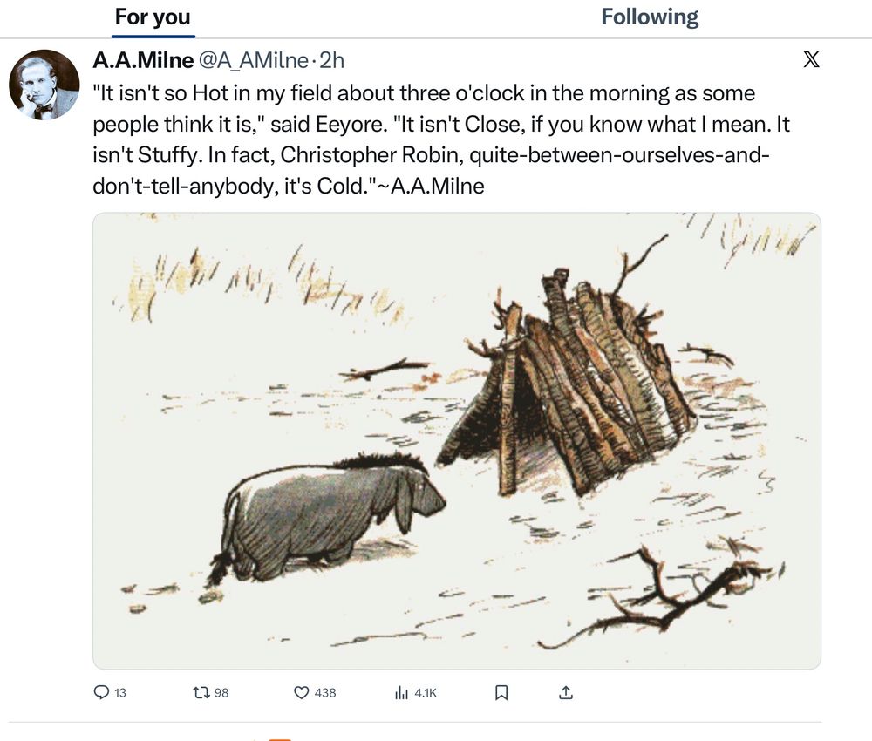Toggle the heart to unlike the post
Image resolution: width=872 pixels, height=741 pixels.
[x=300, y=692]
